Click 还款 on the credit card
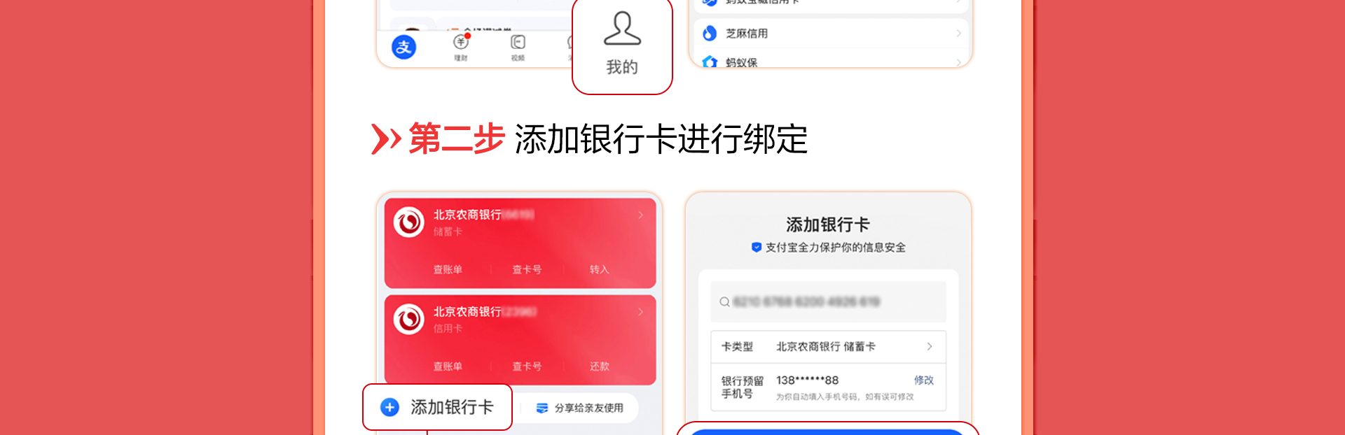 coord(599,366)
